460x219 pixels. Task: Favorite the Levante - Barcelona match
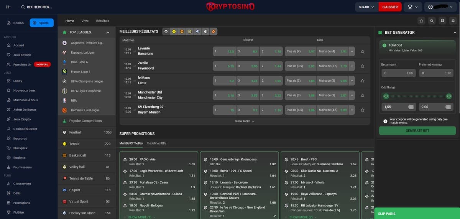click(x=362, y=51)
